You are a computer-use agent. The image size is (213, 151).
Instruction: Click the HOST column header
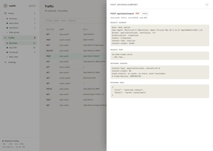pos(62,29)
